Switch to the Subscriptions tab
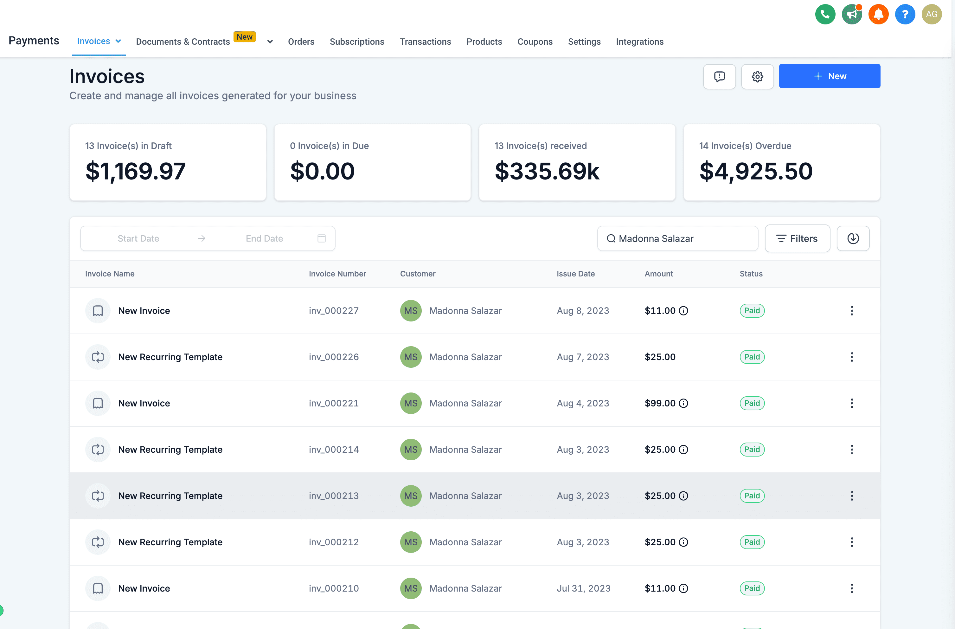 (x=357, y=42)
